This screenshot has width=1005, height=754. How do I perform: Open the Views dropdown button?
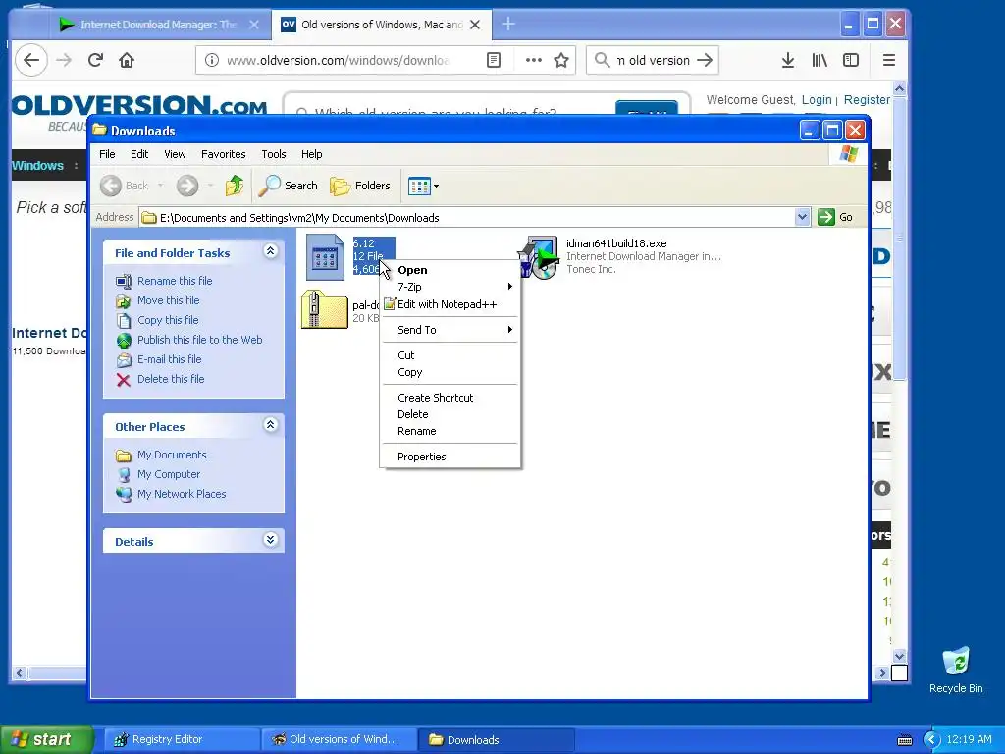pyautogui.click(x=423, y=186)
